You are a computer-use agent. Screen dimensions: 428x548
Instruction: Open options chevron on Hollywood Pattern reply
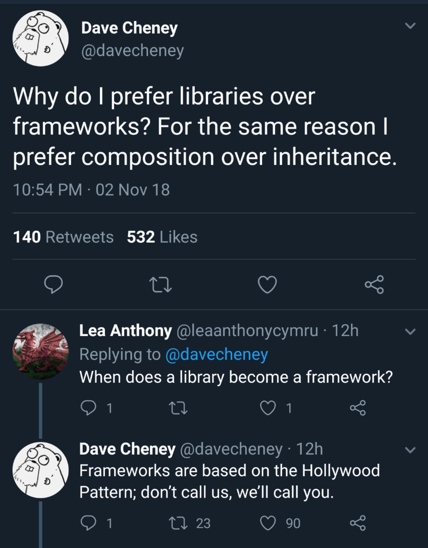click(x=410, y=450)
